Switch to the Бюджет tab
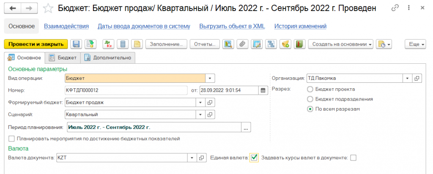 63,58
